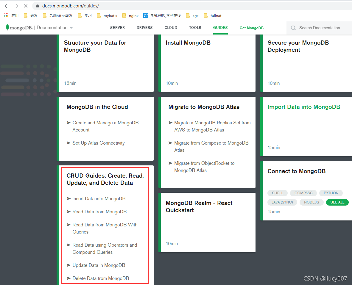Click the green SEE ALL button
Image resolution: width=352 pixels, height=285 pixels.
pyautogui.click(x=337, y=202)
